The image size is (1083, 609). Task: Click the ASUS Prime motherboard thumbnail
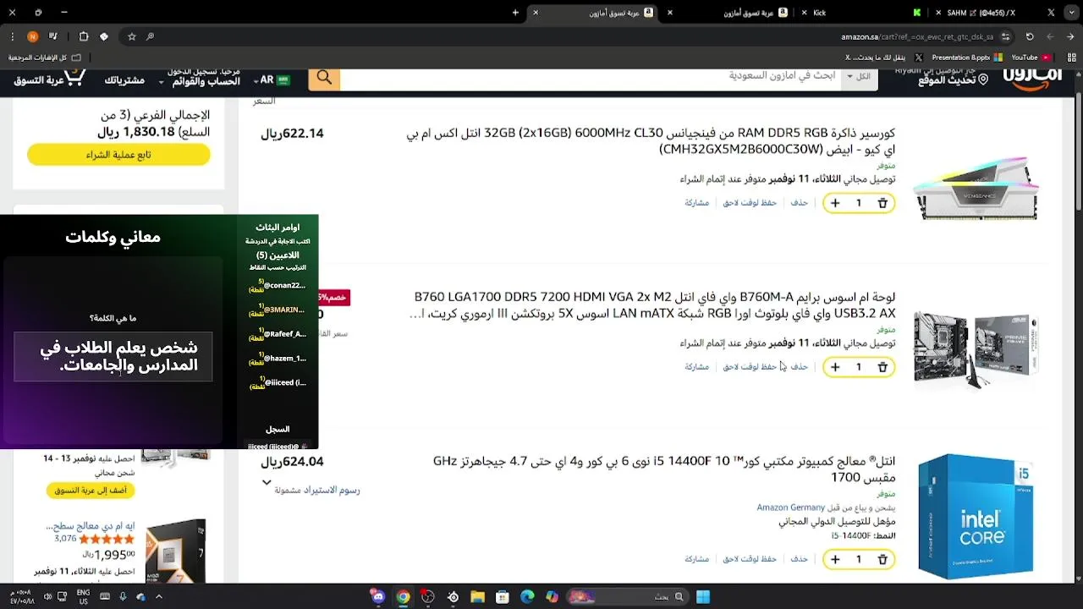coord(976,349)
